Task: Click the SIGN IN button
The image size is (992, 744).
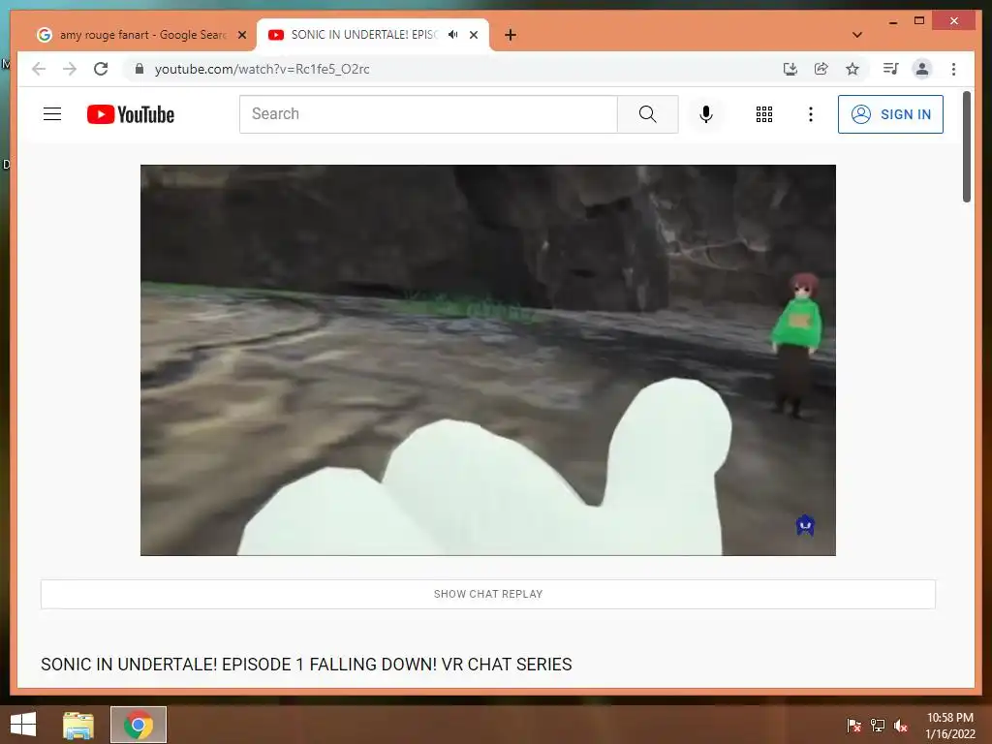Action: (x=890, y=114)
